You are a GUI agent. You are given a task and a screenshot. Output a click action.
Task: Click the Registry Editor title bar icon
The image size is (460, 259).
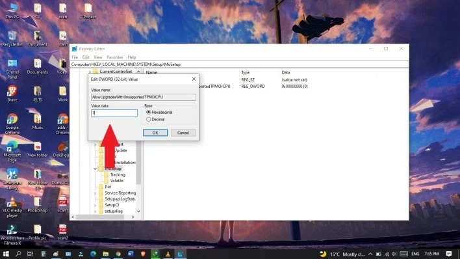[x=75, y=49]
